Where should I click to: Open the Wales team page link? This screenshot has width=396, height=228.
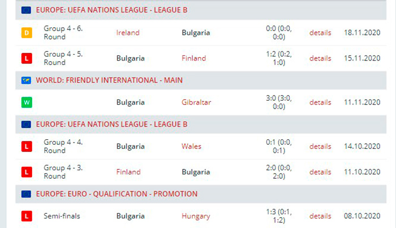(x=191, y=147)
